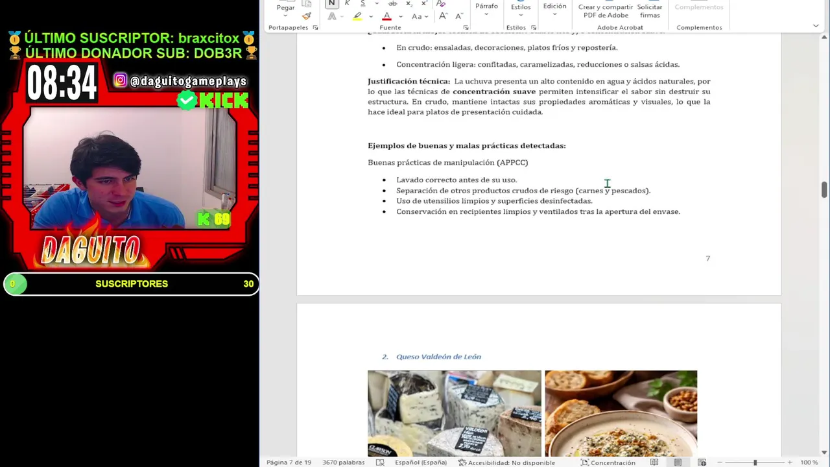Click spelling check icon in status bar
This screenshot has width=830, height=467.
[381, 462]
